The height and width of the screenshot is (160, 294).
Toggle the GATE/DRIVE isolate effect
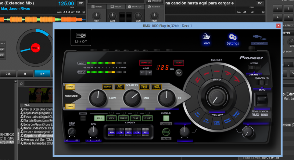pos(157,87)
